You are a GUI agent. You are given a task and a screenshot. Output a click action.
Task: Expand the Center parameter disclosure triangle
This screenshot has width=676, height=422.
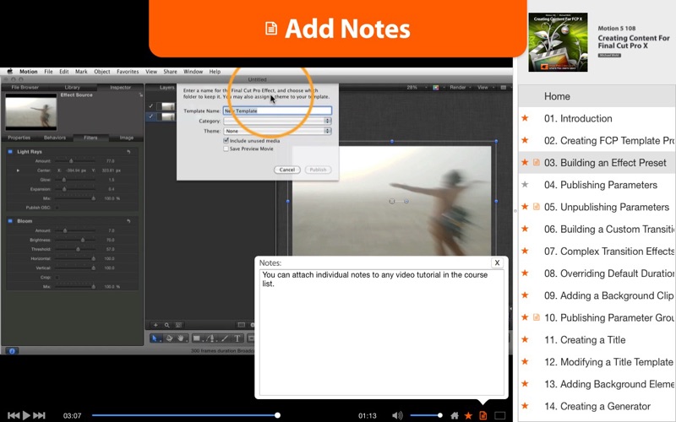point(18,170)
